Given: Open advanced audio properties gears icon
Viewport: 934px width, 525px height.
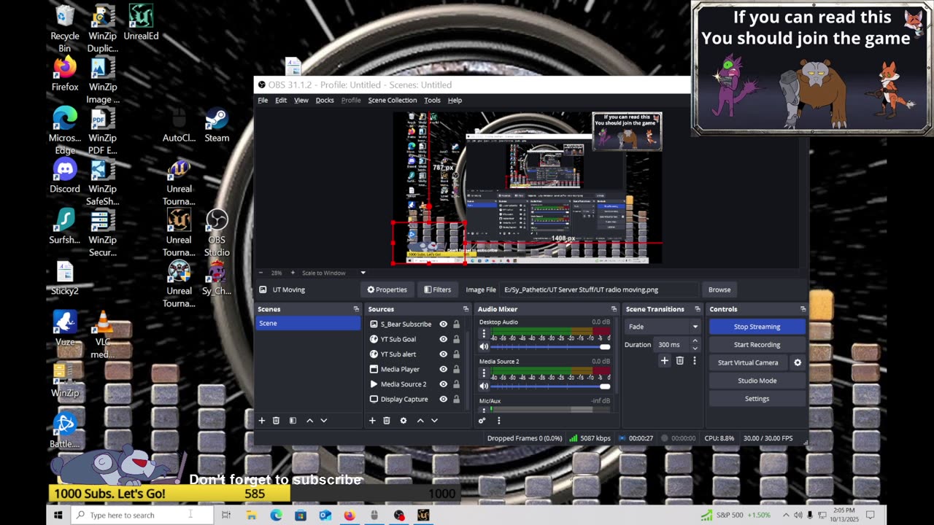Looking at the screenshot, I should pyautogui.click(x=482, y=420).
